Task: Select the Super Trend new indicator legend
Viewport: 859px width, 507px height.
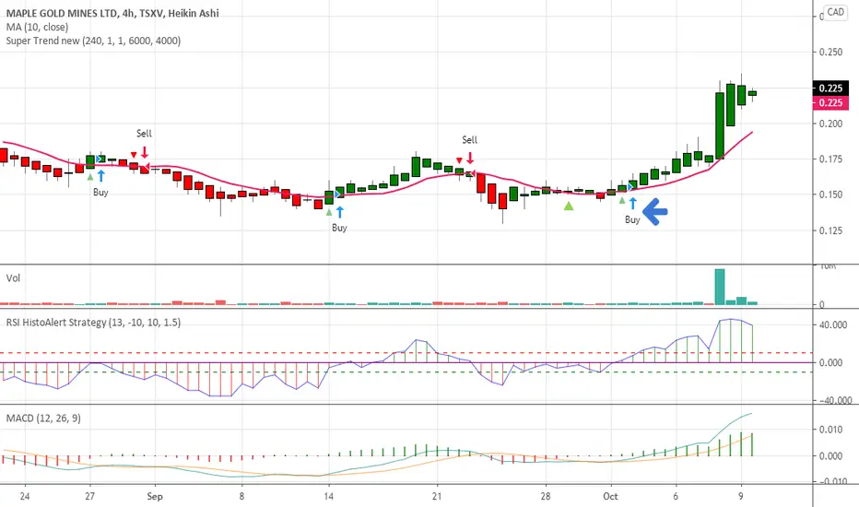Action: [93, 41]
